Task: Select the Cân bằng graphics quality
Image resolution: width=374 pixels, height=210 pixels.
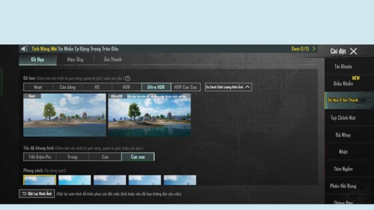Action: pos(68,87)
